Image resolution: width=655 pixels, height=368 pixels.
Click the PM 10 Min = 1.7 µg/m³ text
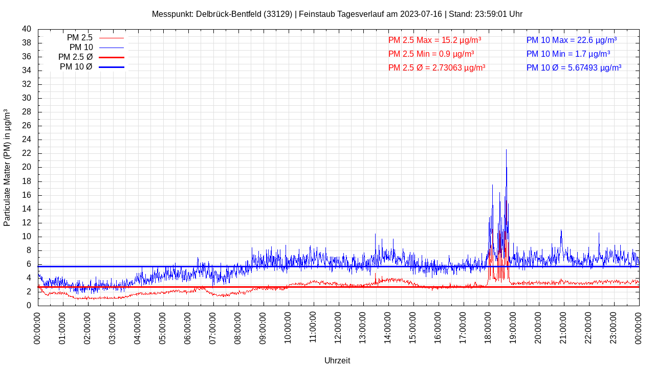point(568,54)
